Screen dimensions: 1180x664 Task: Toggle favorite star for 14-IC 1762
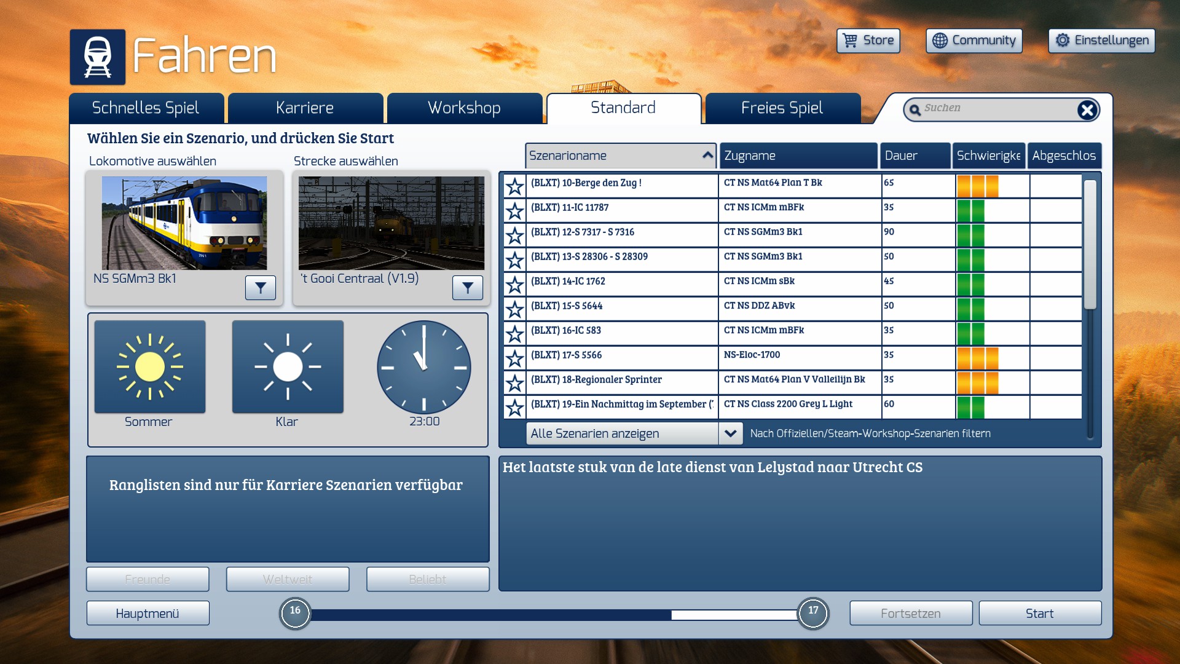point(515,285)
